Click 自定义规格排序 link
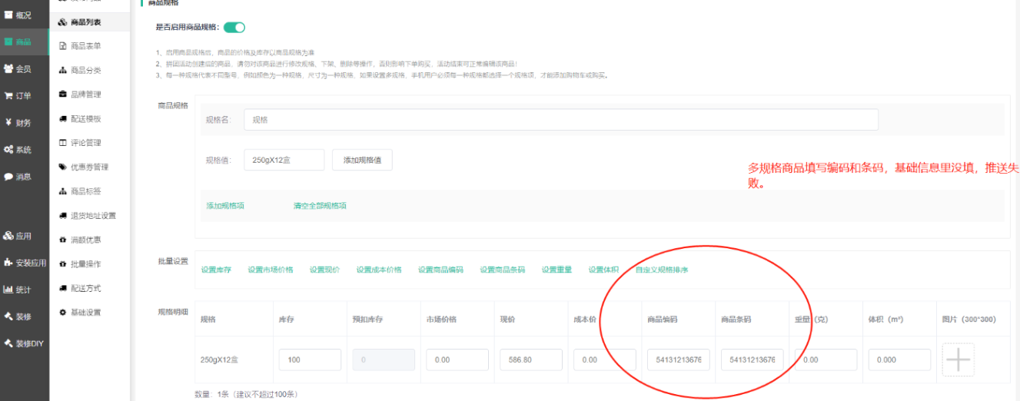Viewport: 1020px width, 401px height. 661,270
